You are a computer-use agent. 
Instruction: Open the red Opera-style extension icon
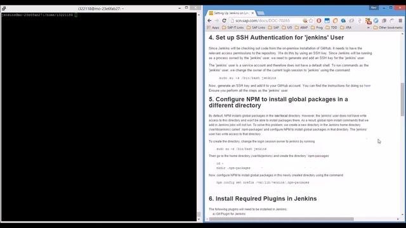click(319, 20)
